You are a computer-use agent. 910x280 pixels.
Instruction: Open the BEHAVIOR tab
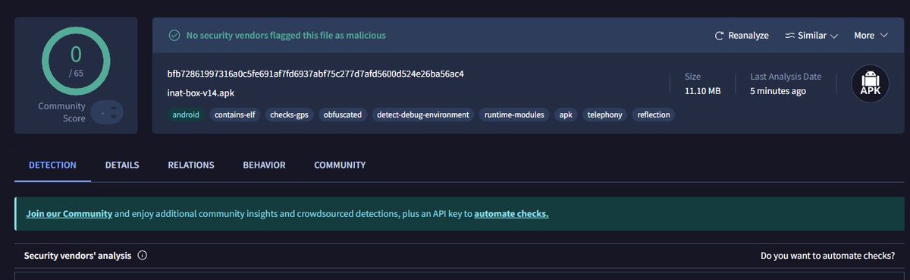point(264,165)
